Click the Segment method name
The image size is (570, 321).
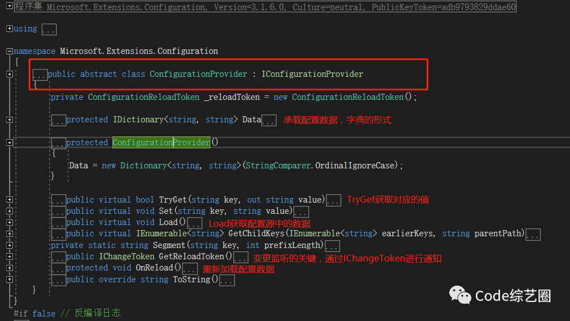169,246
